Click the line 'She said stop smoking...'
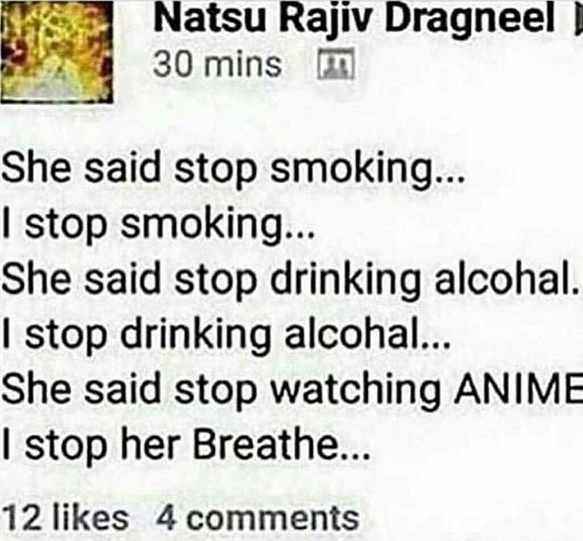The width and height of the screenshot is (583, 541). tap(234, 171)
